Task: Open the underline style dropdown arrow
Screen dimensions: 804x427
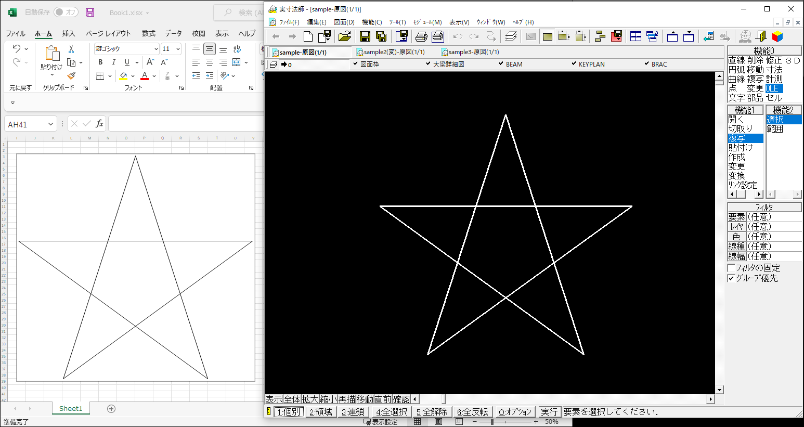Action: pos(137,62)
